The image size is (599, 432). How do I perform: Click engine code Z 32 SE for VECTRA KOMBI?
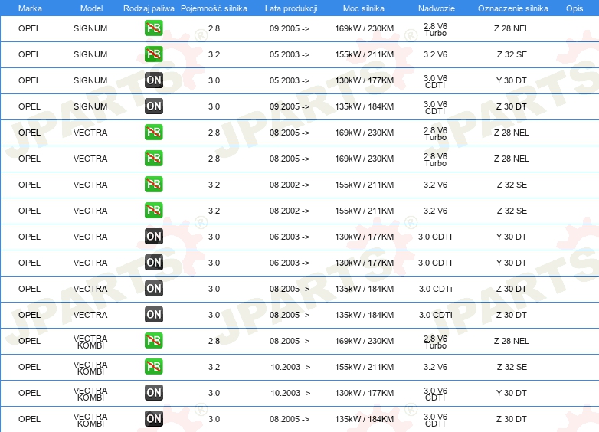click(512, 367)
